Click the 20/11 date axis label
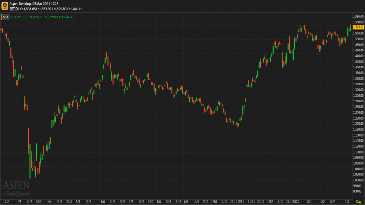This screenshot has height=205, width=365. [x=261, y=202]
